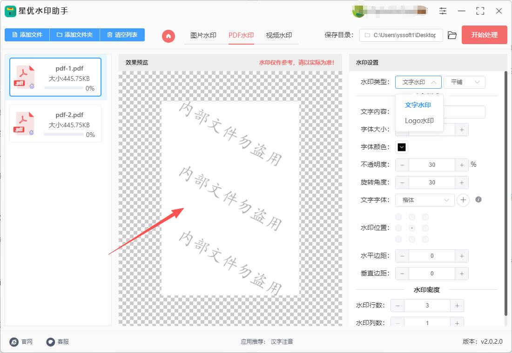
Task: Click the pdf-2.pdf file icon
Action: tap(24, 124)
